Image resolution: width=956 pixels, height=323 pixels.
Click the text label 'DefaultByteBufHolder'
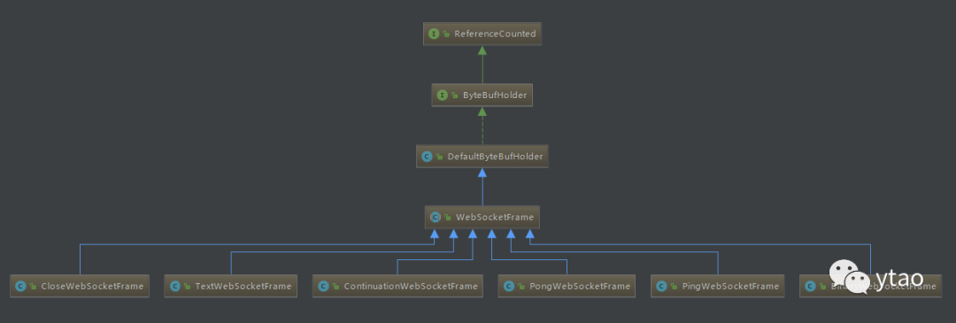click(495, 157)
